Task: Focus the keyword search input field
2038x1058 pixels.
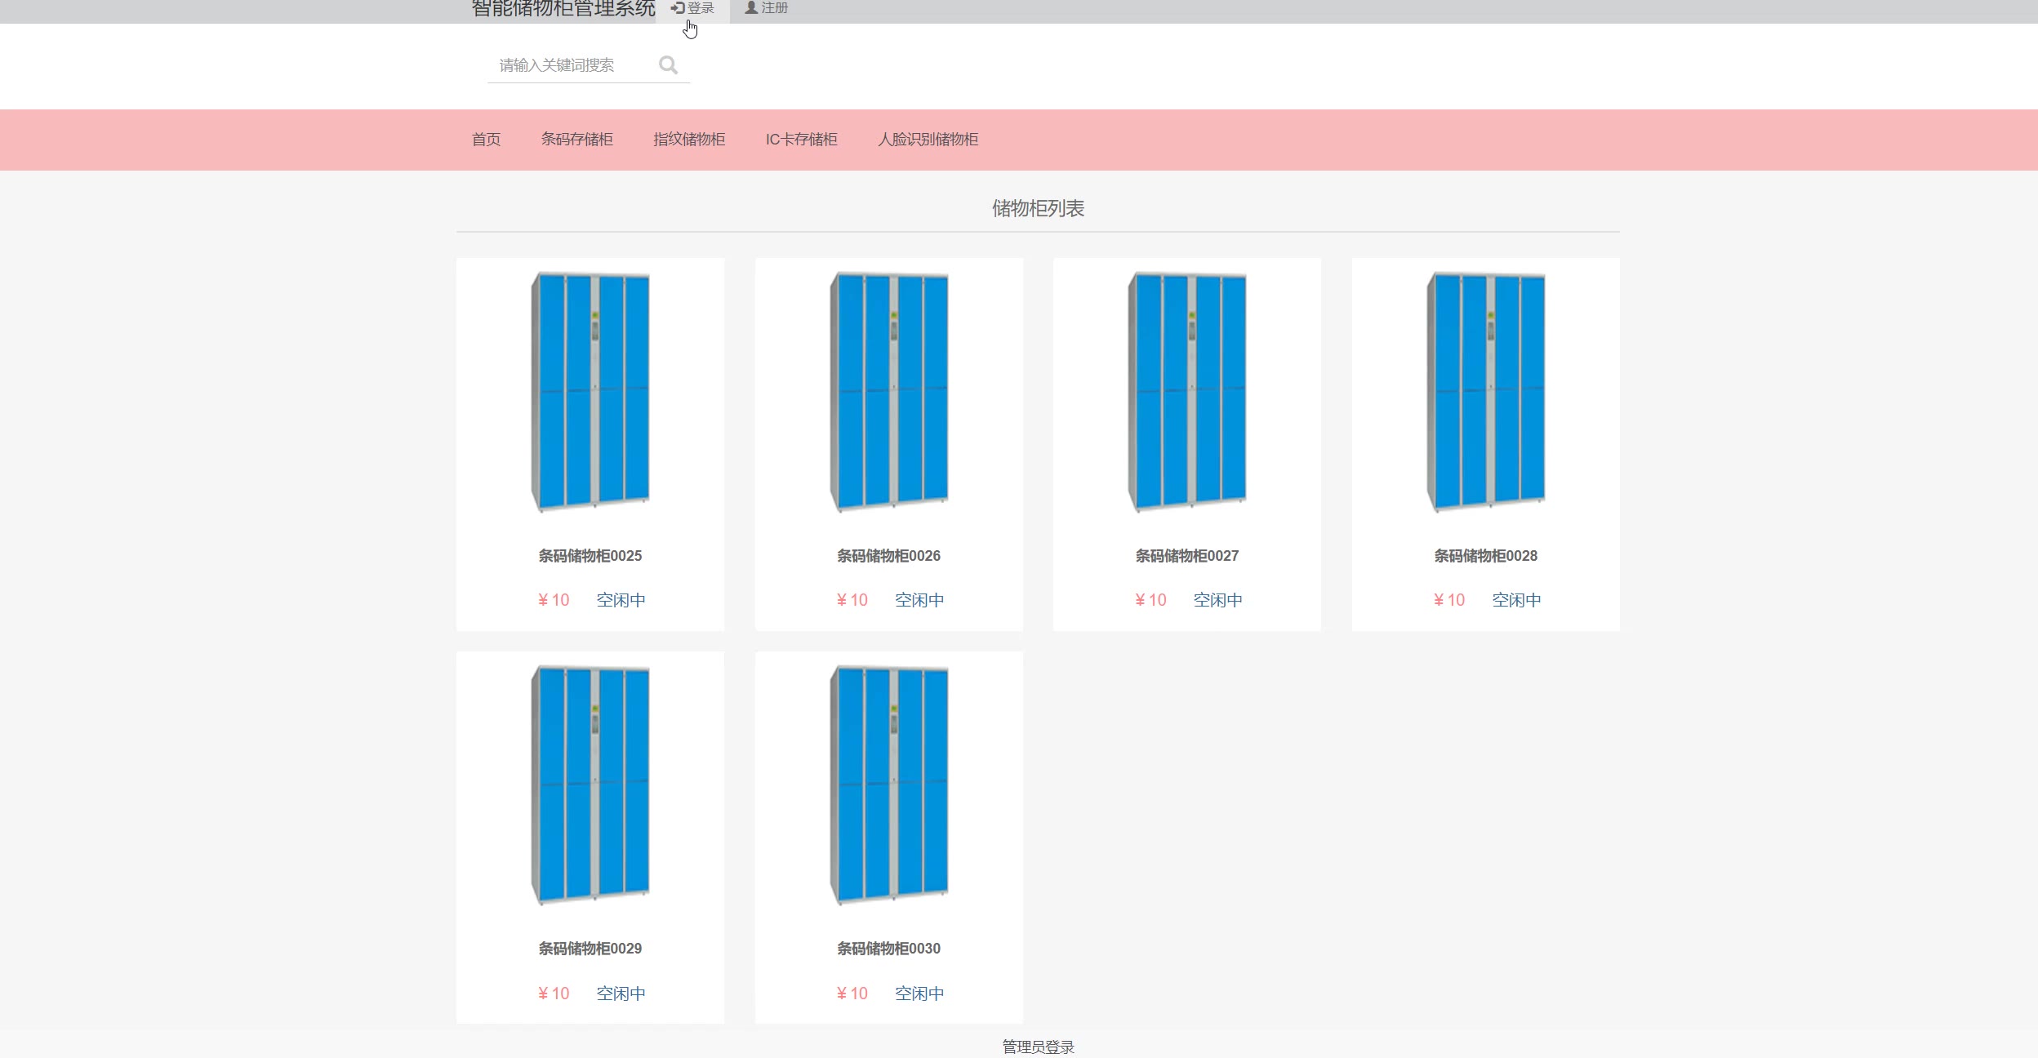Action: point(572,65)
